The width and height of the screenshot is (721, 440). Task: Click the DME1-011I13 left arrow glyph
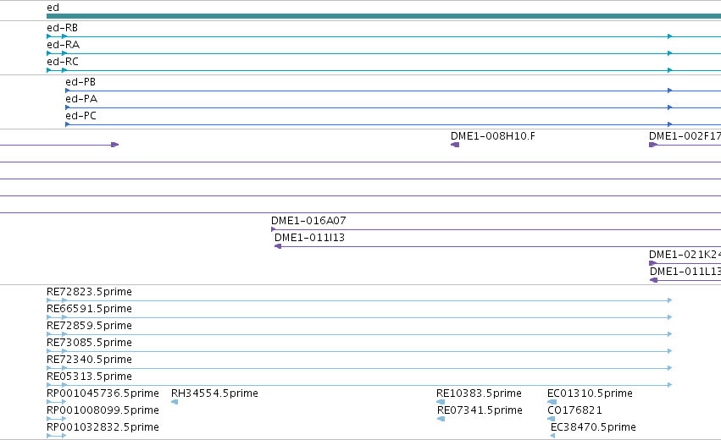pos(278,246)
